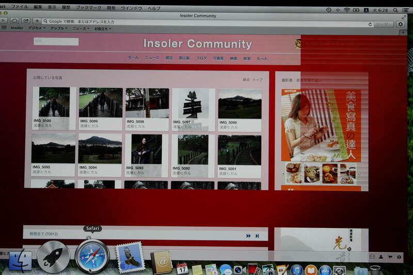Click the ブログ link in site navigation
This screenshot has width=413, height=275.
tap(201, 58)
